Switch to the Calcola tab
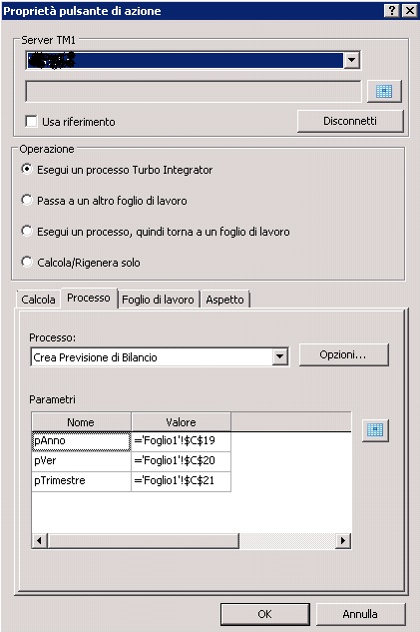 coord(38,300)
